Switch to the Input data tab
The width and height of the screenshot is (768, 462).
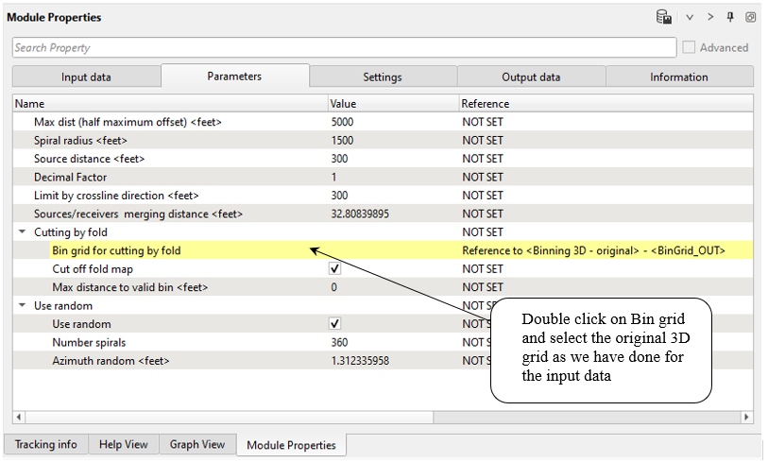[x=86, y=77]
